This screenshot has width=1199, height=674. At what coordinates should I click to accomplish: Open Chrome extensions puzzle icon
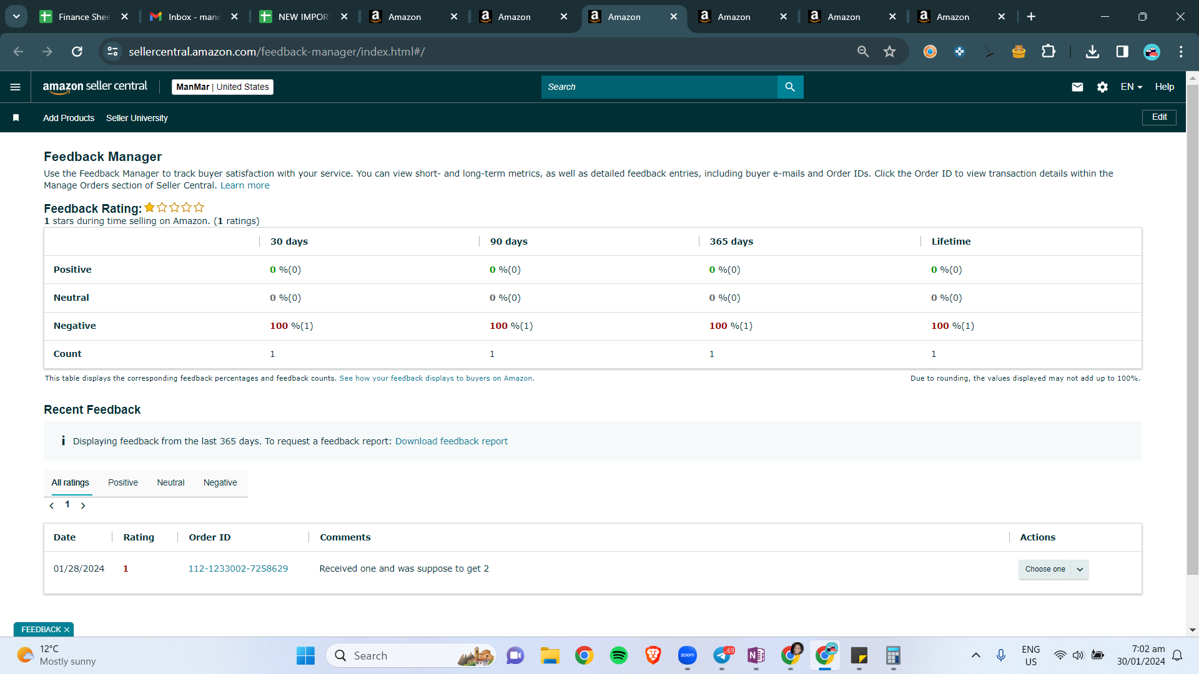1049,52
